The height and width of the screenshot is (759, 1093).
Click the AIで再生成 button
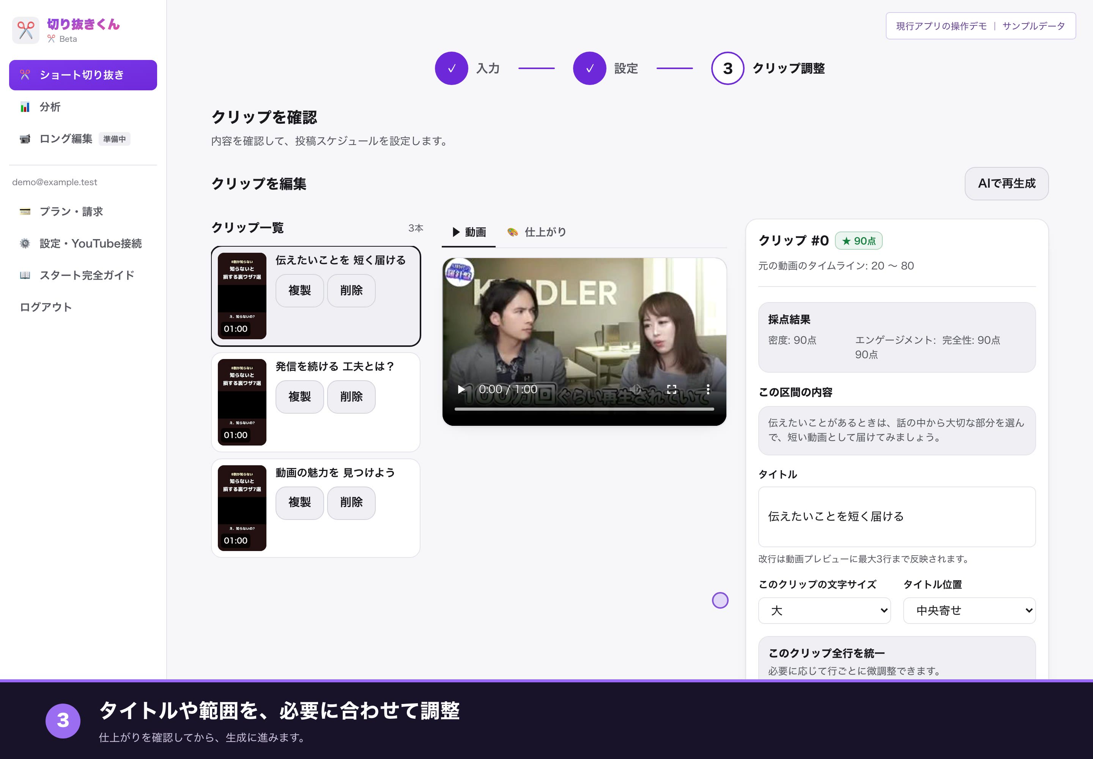pyautogui.click(x=1006, y=184)
